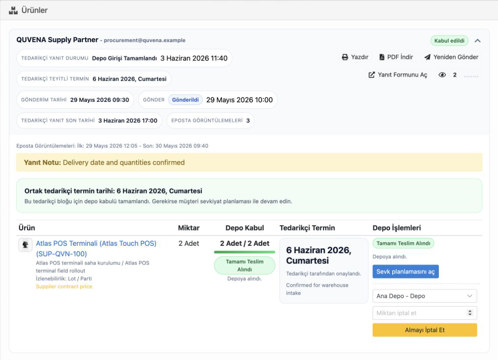This screenshot has height=360, width=498.
Task: Open the Atlas POS Terminali product link
Action: [x=96, y=248]
